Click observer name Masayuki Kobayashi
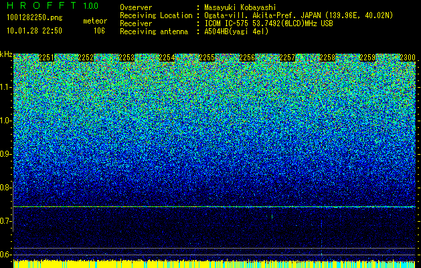This screenshot has height=268, width=421. [x=240, y=7]
